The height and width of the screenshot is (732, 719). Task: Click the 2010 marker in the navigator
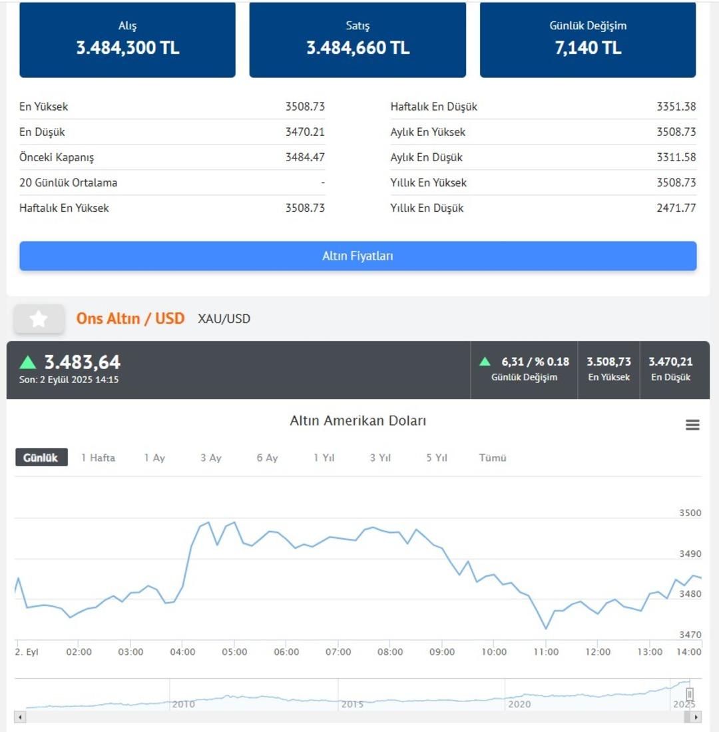coord(183,704)
